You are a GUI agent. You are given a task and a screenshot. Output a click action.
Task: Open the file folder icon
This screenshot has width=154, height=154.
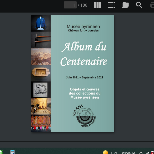pos(125,5)
